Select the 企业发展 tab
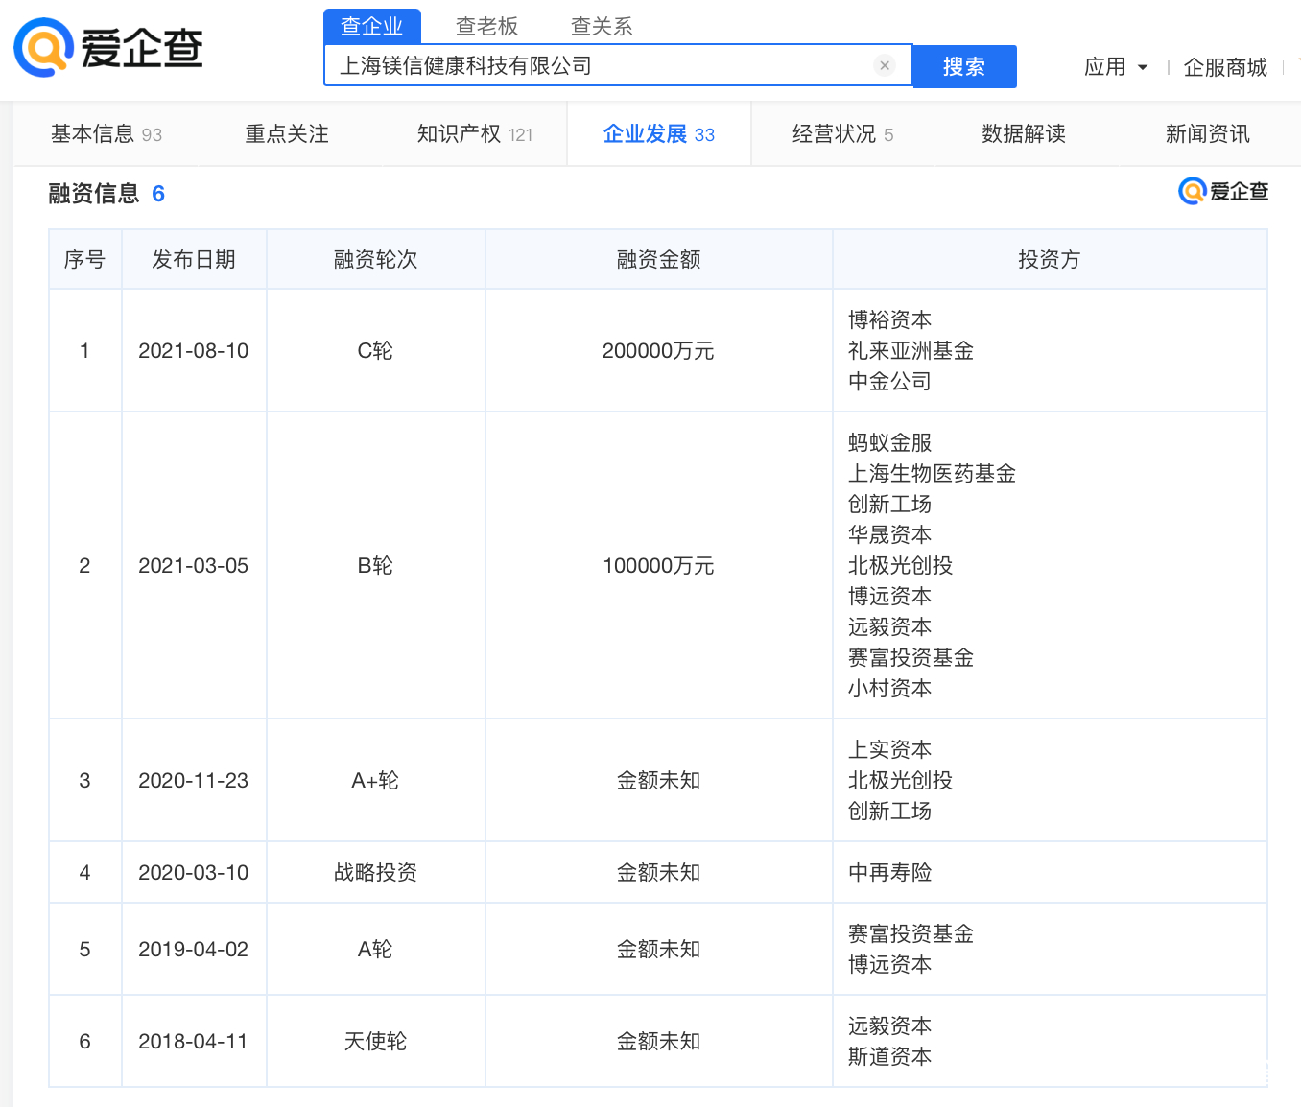This screenshot has width=1301, height=1107. (x=659, y=134)
